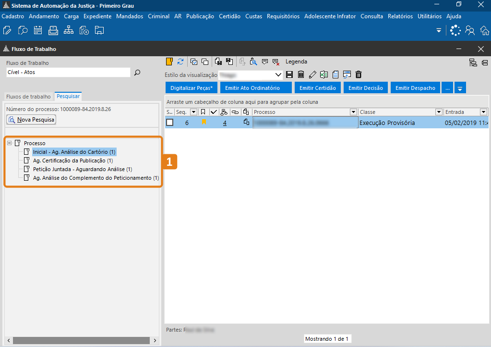This screenshot has height=347, width=491.
Task: Click the home icon at top right
Action: 485,31
